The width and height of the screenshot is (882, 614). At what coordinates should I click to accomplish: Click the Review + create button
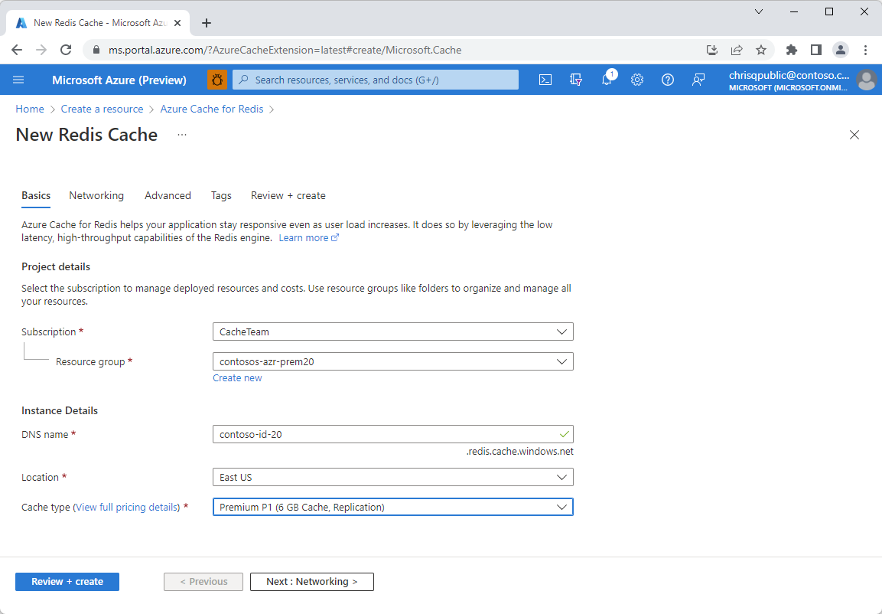coord(67,581)
